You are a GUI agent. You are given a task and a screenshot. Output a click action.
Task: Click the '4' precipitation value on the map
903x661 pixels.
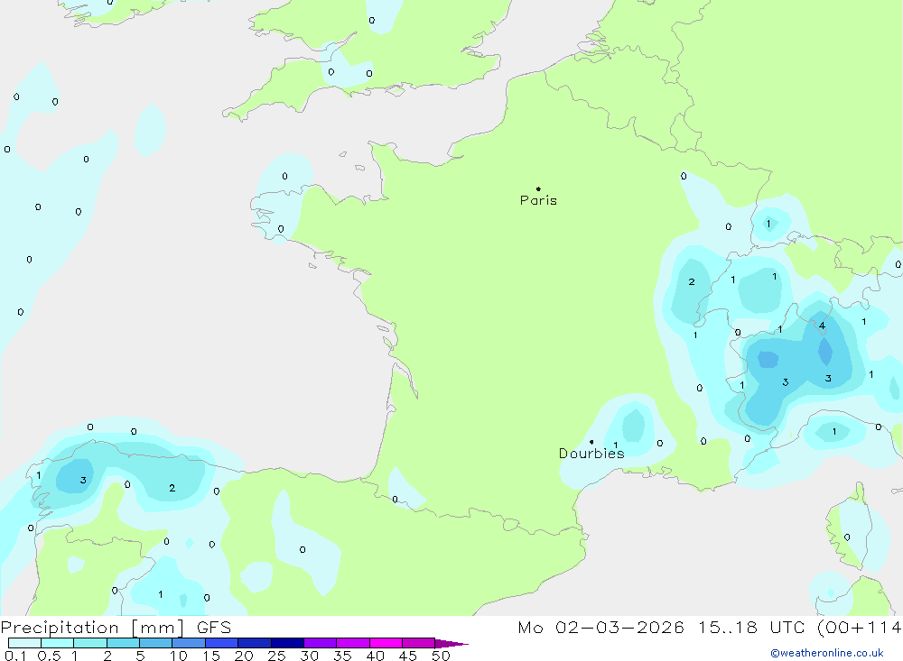tap(822, 326)
